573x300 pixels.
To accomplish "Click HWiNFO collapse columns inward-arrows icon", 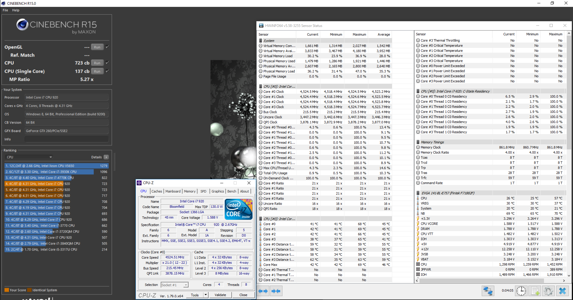I will [x=276, y=291].
